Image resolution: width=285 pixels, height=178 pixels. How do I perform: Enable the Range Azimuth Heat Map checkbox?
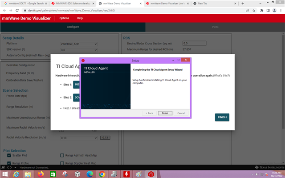62,155
